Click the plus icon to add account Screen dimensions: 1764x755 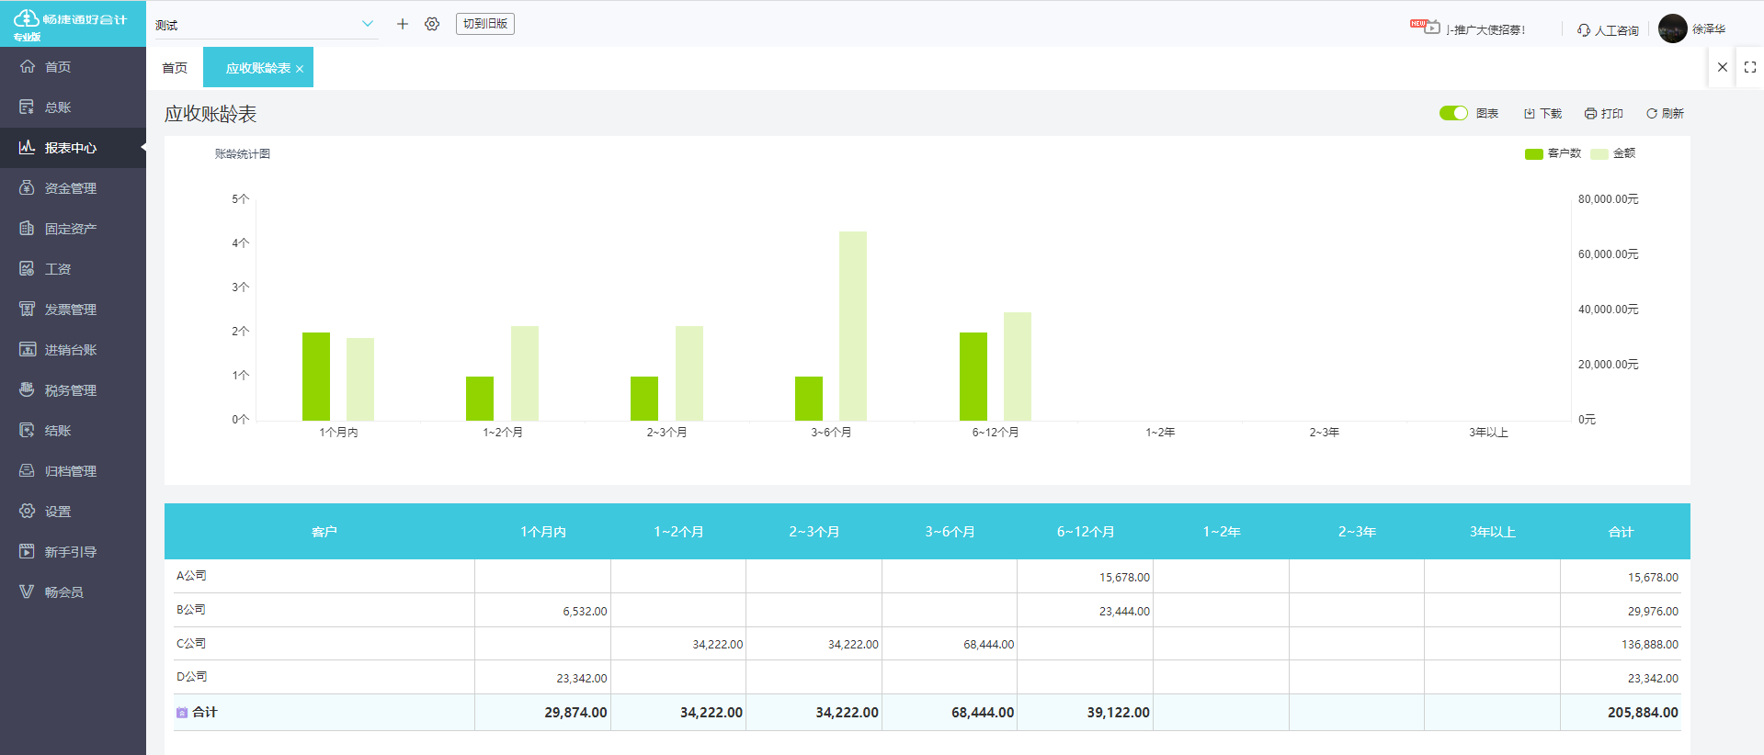pos(403,24)
